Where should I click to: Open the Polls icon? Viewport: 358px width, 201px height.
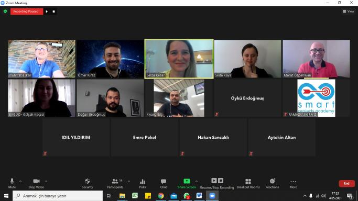[x=142, y=183]
